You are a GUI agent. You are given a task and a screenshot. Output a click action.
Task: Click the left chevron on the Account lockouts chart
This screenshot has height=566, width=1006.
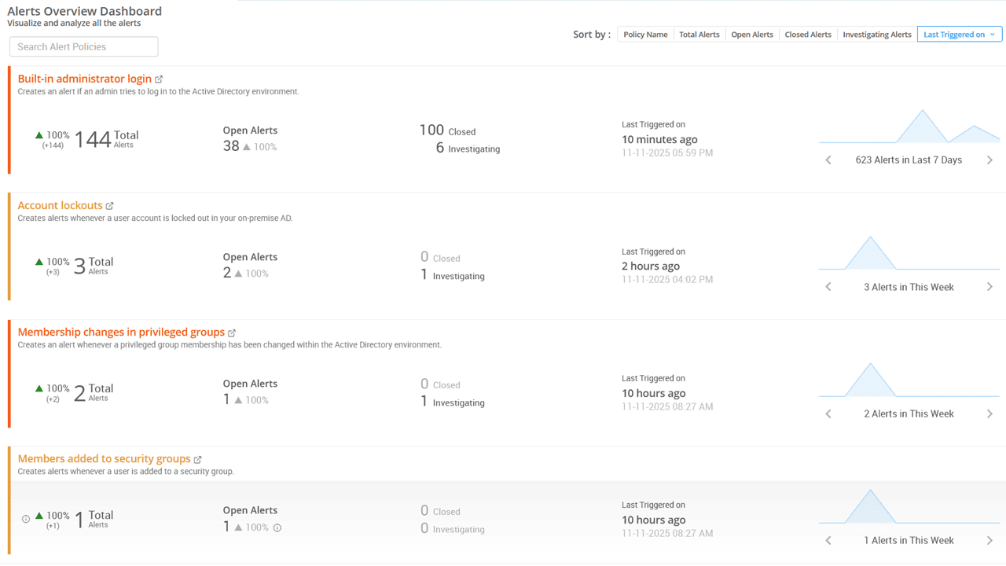(828, 286)
